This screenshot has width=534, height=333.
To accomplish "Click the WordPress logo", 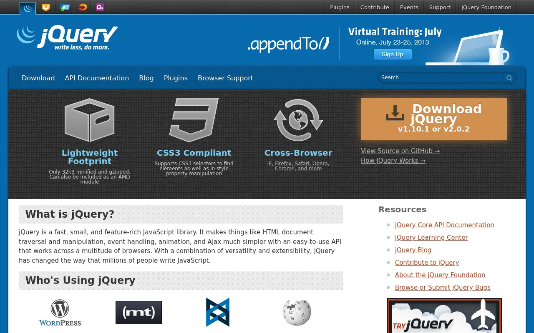I will pos(60,313).
